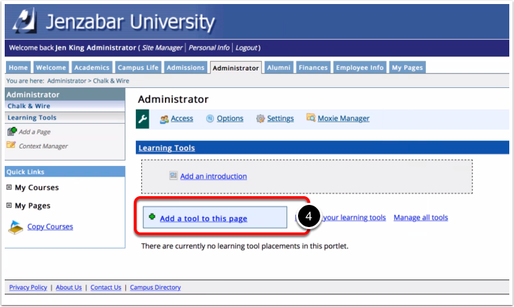Open Context Manager link
The image size is (514, 307).
[43, 146]
